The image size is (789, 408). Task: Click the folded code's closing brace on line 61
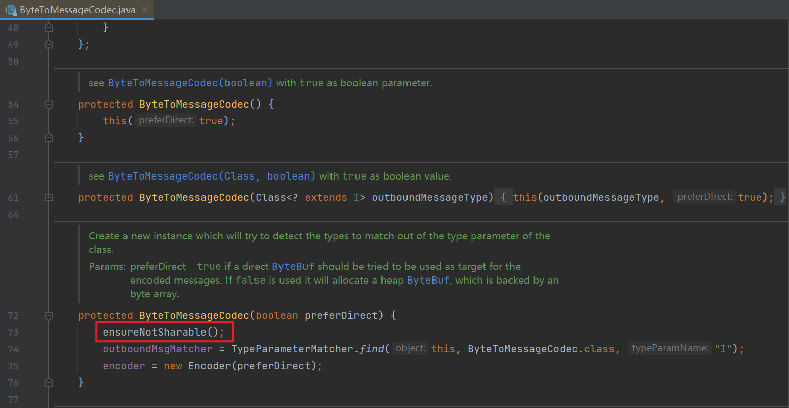(x=782, y=197)
